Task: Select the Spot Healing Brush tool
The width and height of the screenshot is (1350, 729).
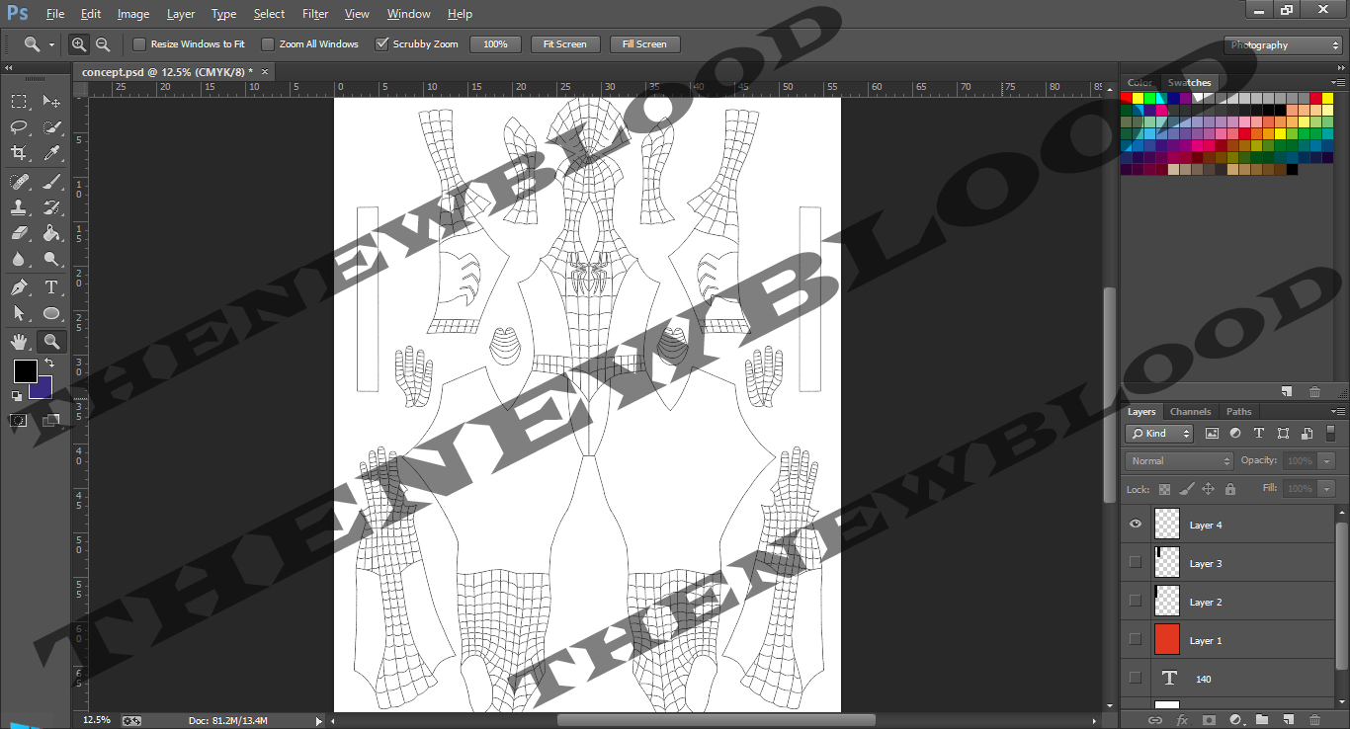Action: click(19, 182)
